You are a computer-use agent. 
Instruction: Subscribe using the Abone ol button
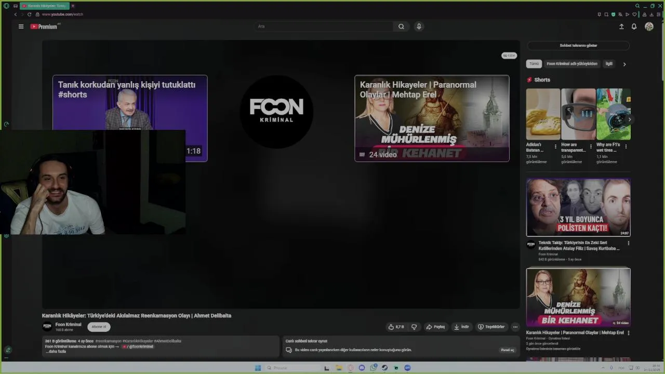(99, 327)
